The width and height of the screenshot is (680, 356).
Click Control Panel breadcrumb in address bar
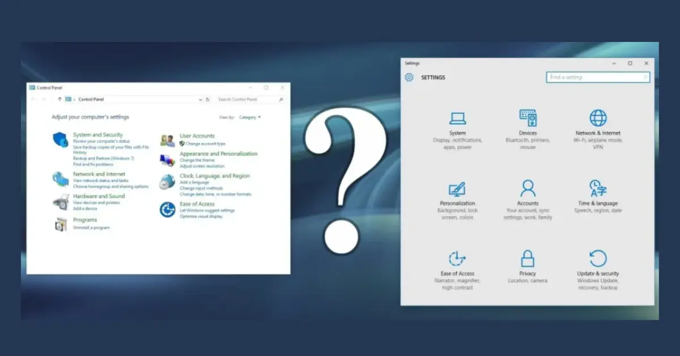coord(91,99)
